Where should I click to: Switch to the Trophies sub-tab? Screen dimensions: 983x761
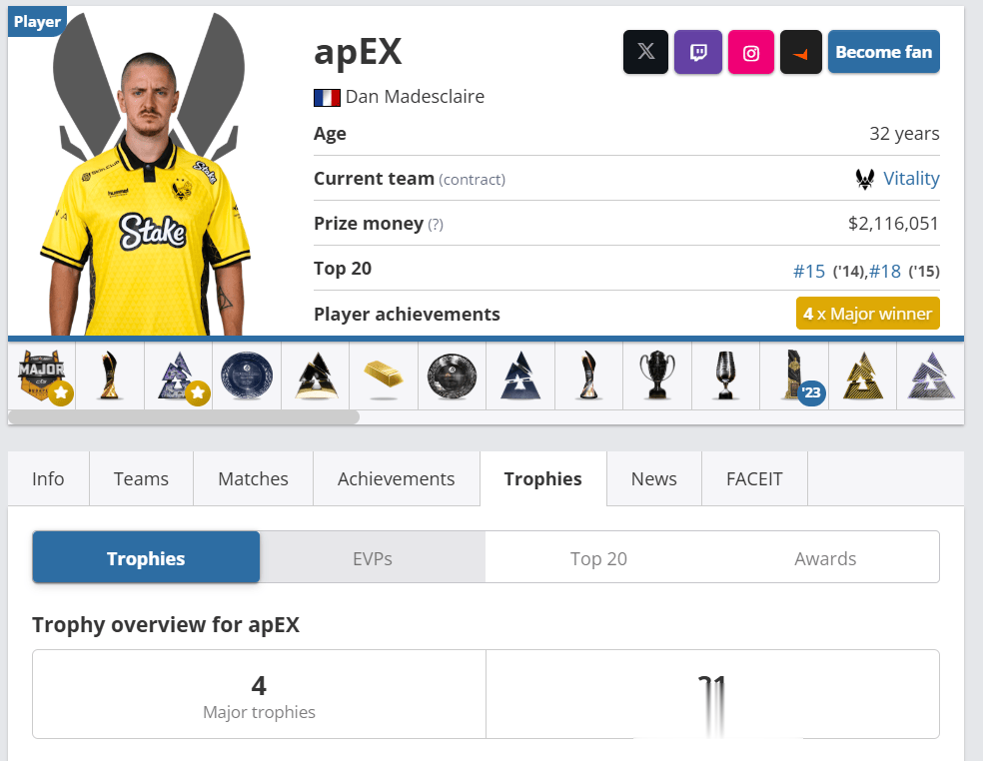tap(146, 557)
